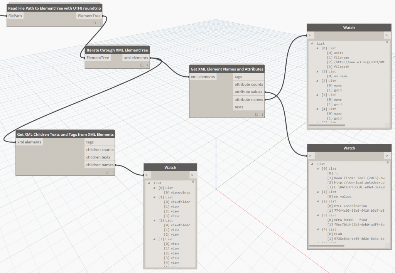Click 'texts' output port
The height and width of the screenshot is (273, 395).
[249, 107]
